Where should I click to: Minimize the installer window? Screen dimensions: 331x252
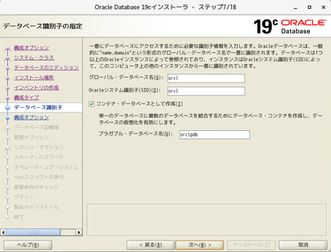point(296,7)
